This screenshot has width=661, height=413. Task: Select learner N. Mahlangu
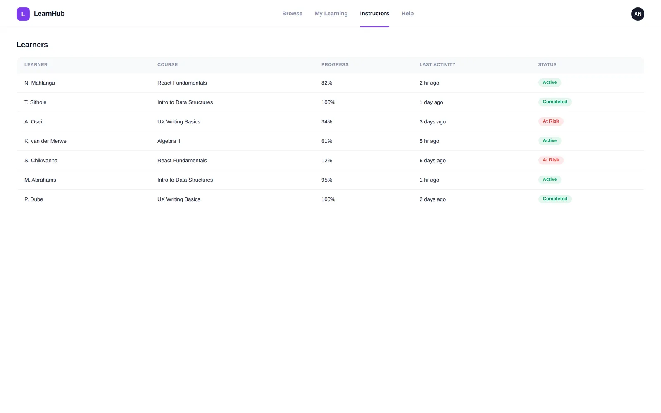pyautogui.click(x=40, y=83)
